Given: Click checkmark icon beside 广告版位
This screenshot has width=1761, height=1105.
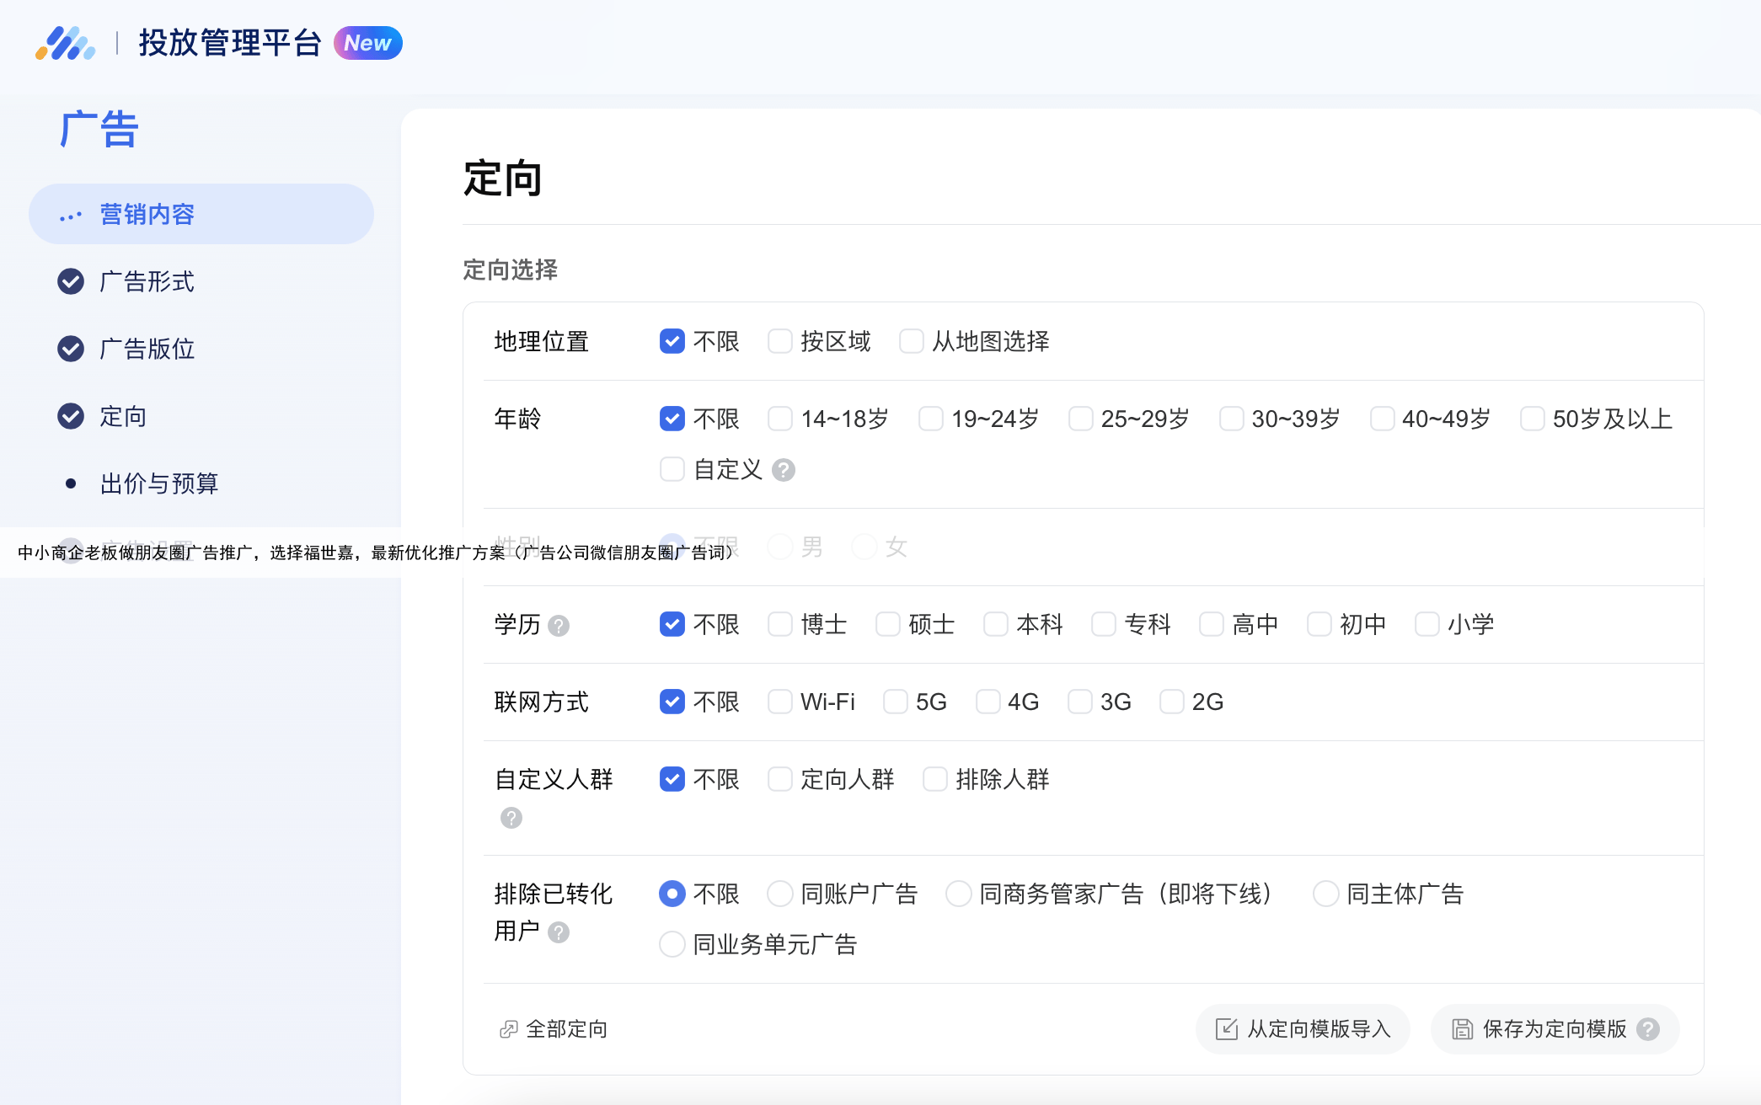Looking at the screenshot, I should point(71,349).
